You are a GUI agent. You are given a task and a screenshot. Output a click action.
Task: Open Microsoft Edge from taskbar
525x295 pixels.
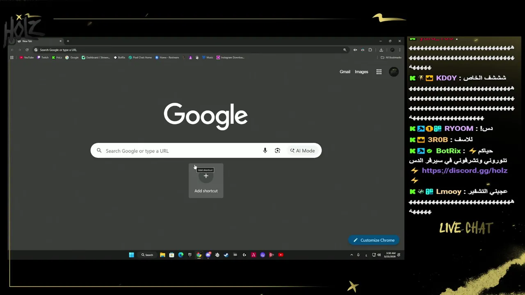(181, 255)
